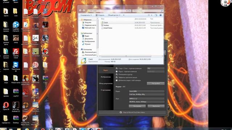This screenshot has height=130, width=232.
Task: Select the ucp 8.2 archive on desktop
Action: pos(16,93)
